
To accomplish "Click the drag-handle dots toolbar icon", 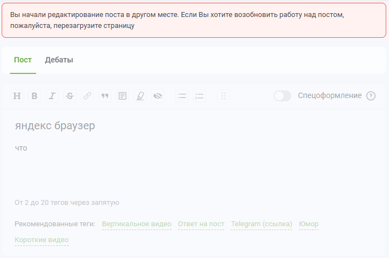I will click(x=224, y=96).
